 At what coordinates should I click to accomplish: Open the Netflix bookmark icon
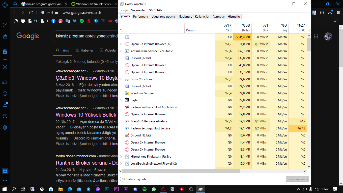(89, 21)
